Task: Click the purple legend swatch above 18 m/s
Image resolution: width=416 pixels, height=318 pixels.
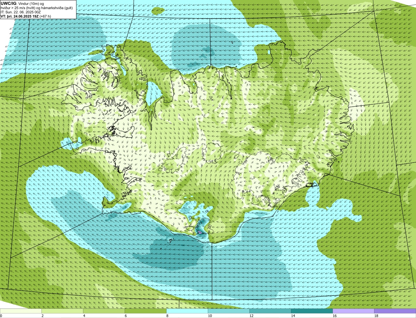Action: [x=395, y=311]
